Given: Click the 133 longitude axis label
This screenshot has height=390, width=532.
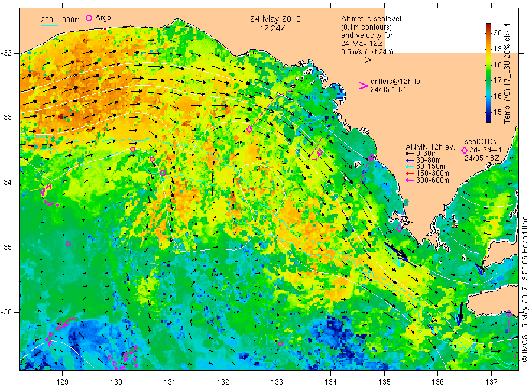Looking at the screenshot, I should point(277,382).
